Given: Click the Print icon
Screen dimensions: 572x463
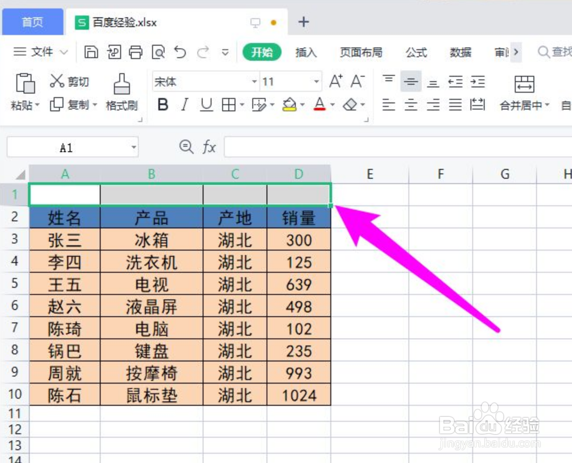Looking at the screenshot, I should point(136,52).
